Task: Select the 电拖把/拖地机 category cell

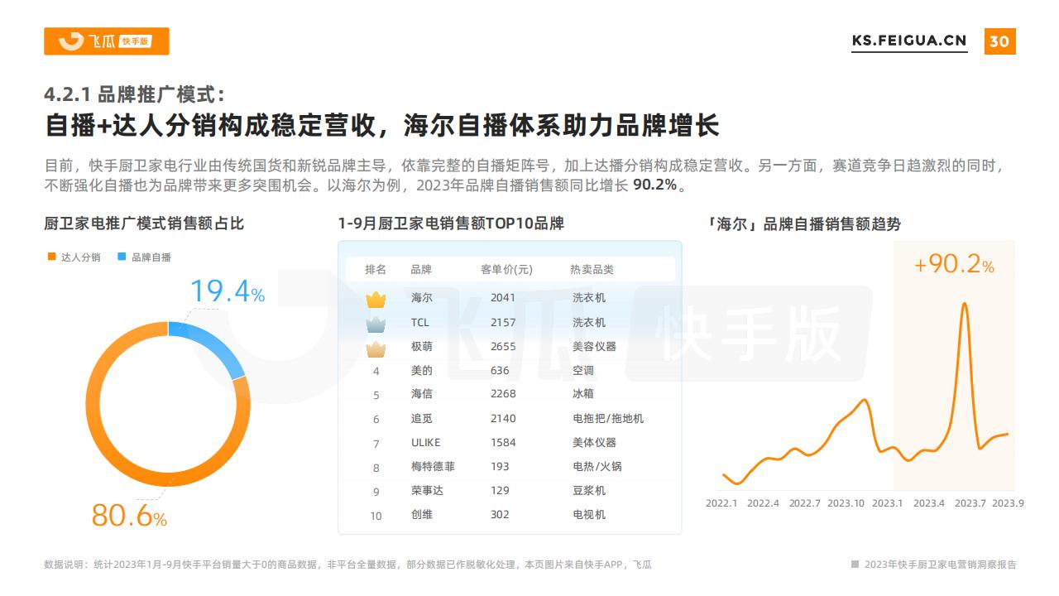Action: [x=608, y=419]
